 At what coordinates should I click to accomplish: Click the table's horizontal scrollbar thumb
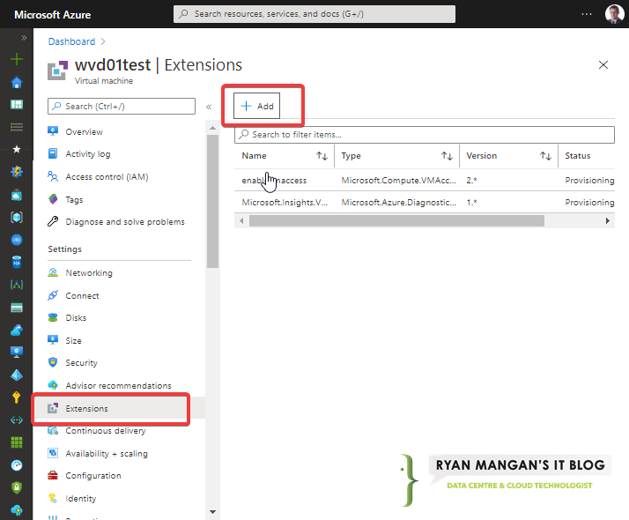(396, 220)
